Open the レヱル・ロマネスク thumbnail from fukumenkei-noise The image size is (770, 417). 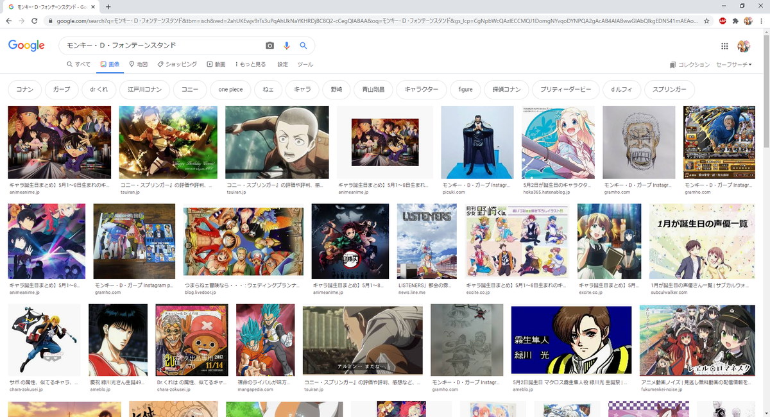click(696, 340)
